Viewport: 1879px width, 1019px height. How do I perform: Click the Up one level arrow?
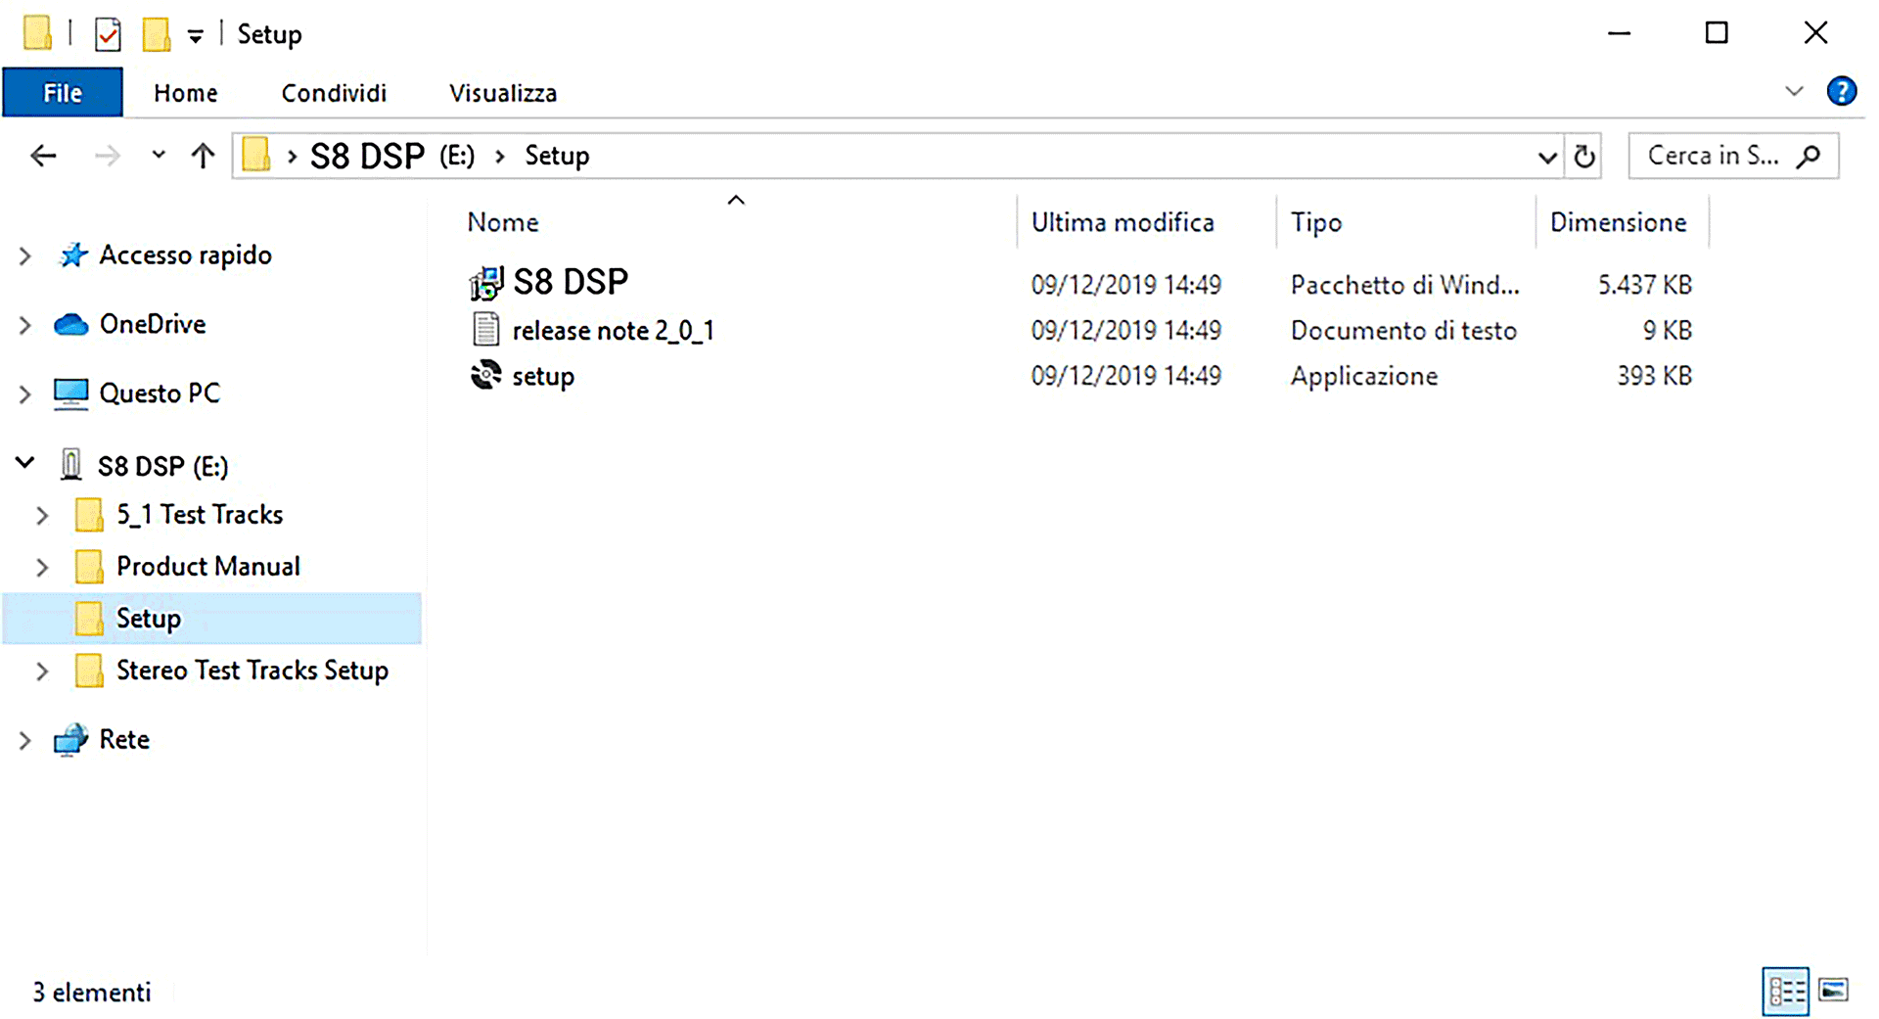[203, 156]
